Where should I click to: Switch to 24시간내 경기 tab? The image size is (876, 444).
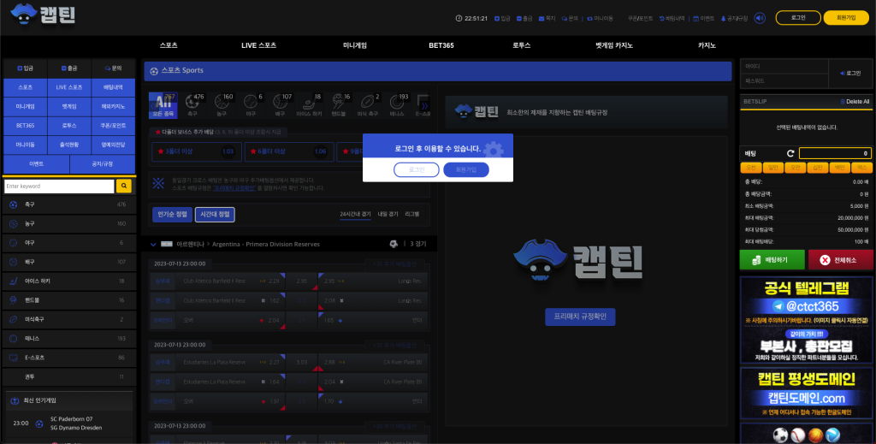pyautogui.click(x=355, y=215)
